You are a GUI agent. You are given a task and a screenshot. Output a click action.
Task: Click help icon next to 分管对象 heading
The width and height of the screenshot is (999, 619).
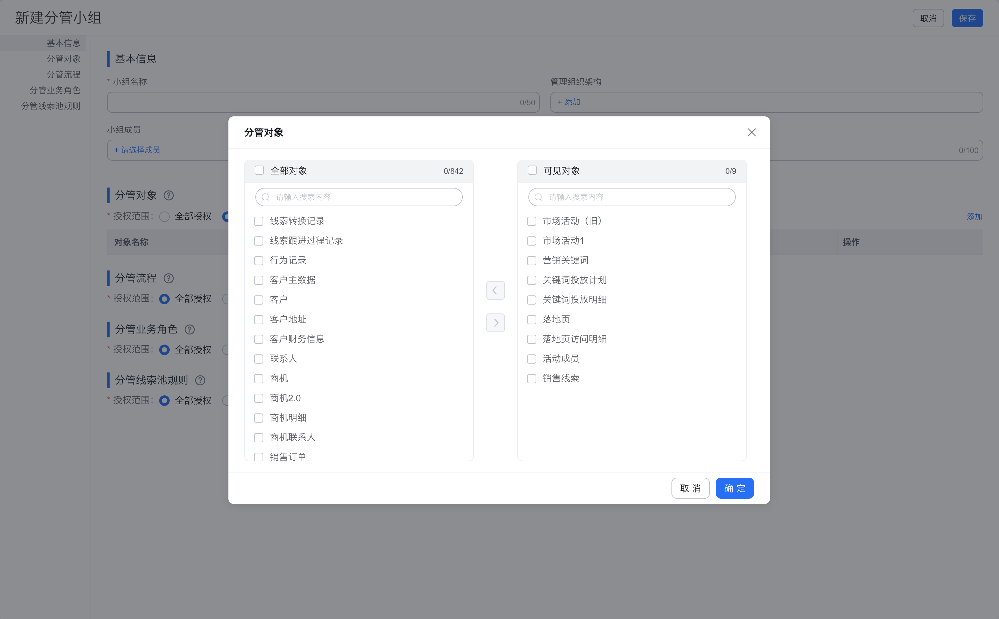click(168, 195)
